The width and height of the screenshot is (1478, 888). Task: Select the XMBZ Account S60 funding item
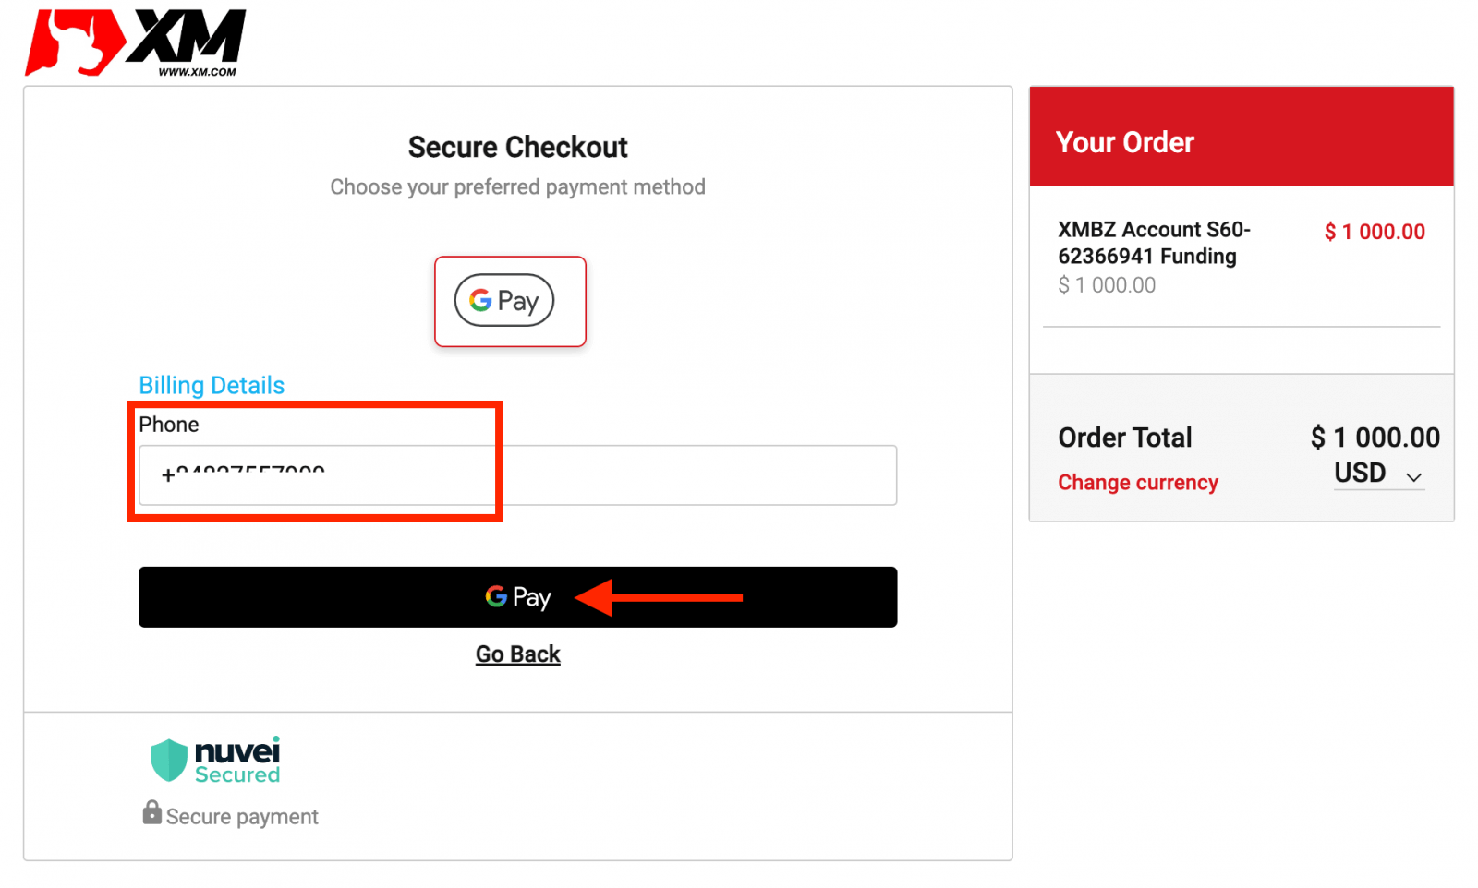pos(1153,243)
